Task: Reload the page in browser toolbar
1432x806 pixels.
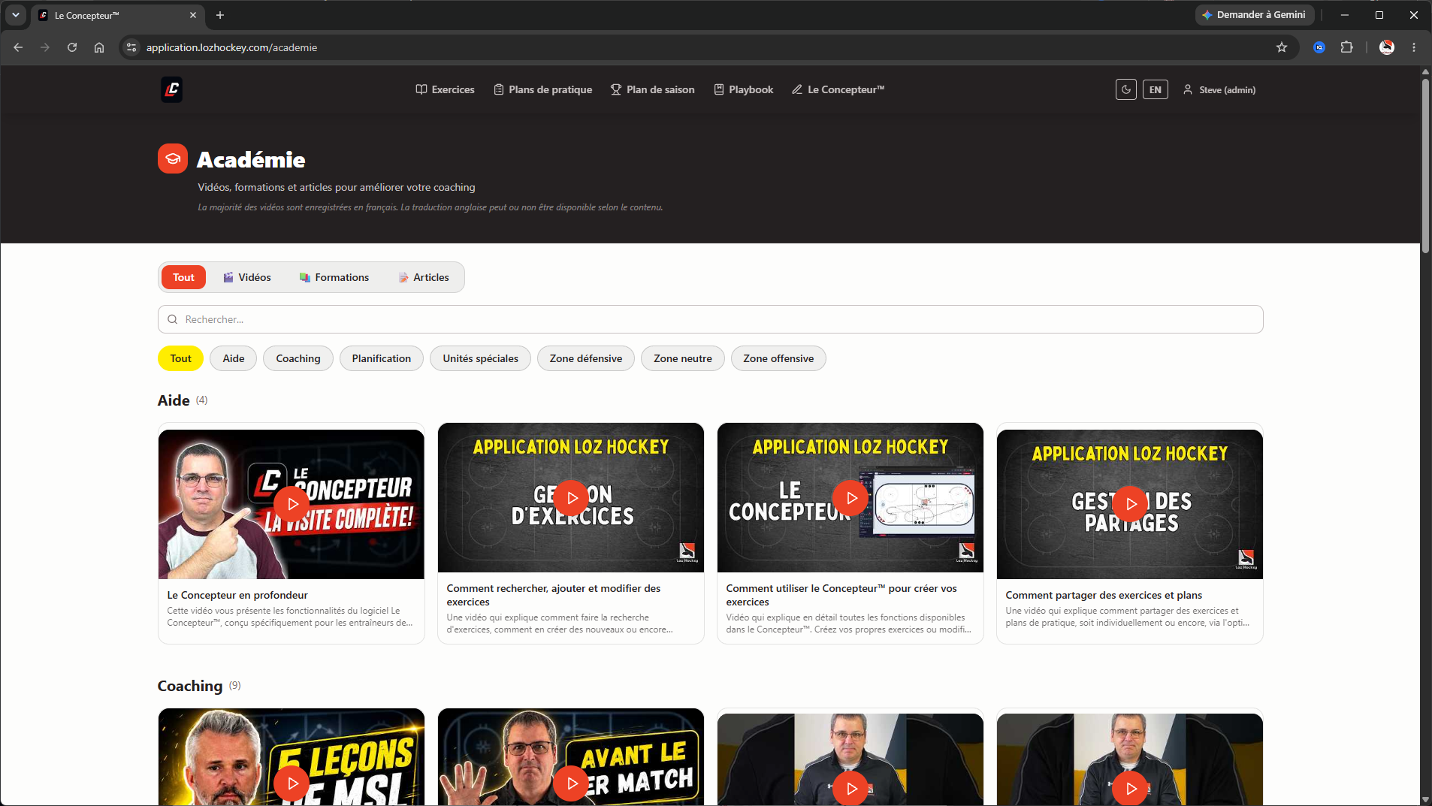Action: (72, 47)
